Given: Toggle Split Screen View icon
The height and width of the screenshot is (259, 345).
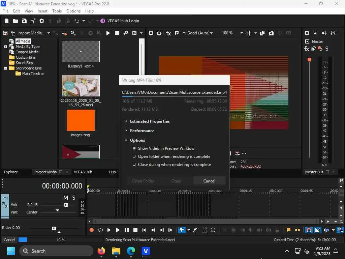Looking at the screenshot, I should coord(177,33).
